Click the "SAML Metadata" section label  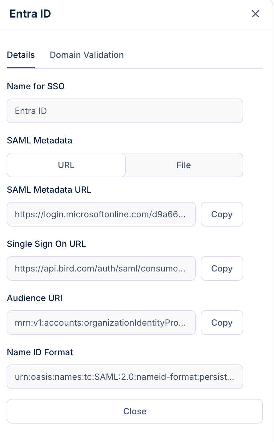pos(39,140)
